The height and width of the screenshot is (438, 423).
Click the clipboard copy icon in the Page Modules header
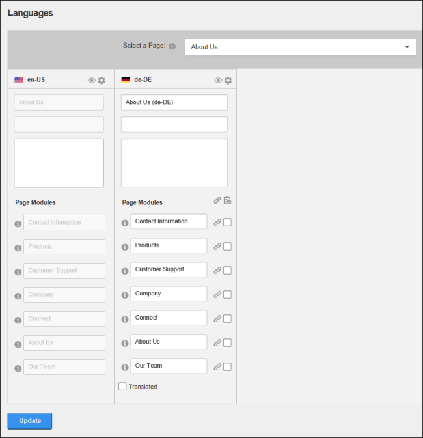click(227, 200)
